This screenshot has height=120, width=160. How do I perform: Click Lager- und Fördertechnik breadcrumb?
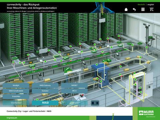[34, 111]
